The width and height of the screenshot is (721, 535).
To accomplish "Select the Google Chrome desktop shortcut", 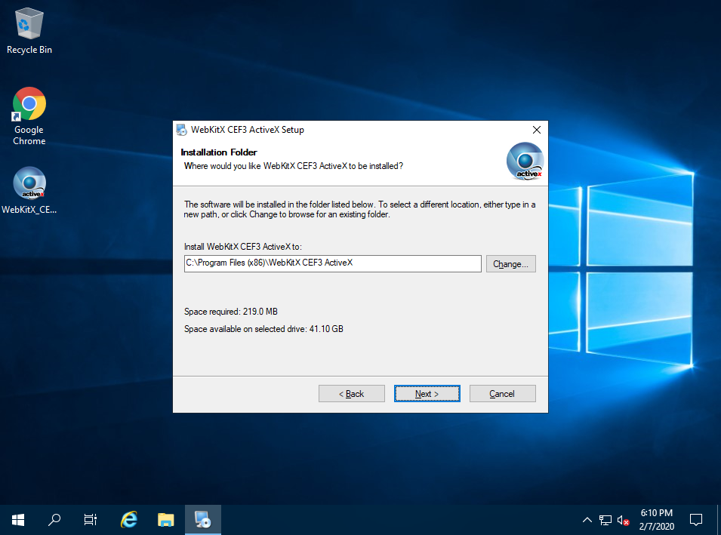I will pos(29,116).
